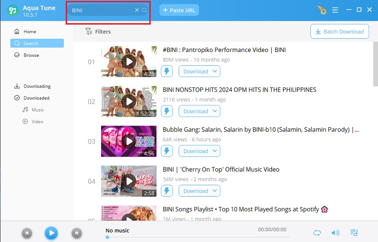Expand Download dropdown for Bubble Gang video

pos(215,151)
